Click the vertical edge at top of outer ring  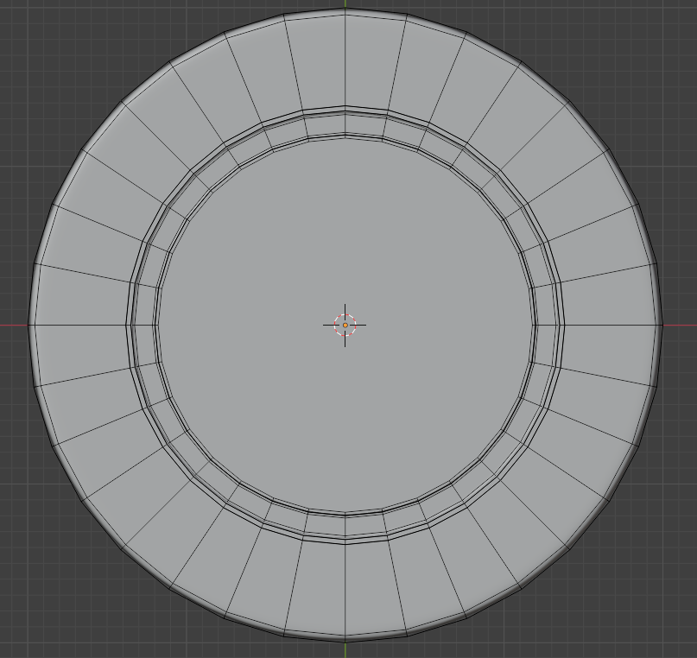(x=345, y=60)
